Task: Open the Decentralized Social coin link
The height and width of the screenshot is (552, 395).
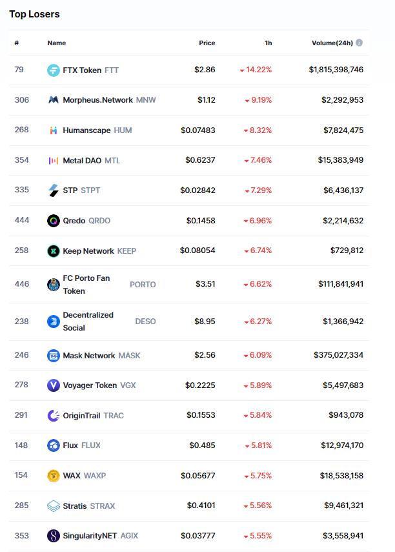Action: click(88, 321)
